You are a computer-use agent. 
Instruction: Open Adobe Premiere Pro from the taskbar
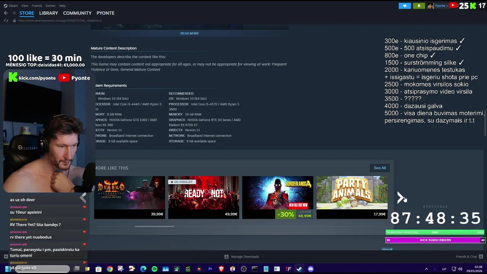(x=210, y=269)
